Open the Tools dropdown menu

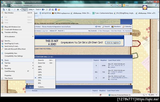tap(38, 10)
